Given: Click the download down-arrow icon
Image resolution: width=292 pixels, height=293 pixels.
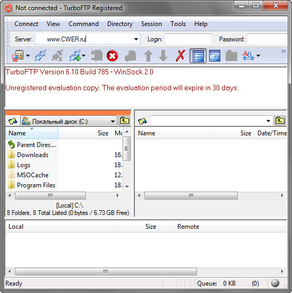Looking at the screenshot, I should 163,56.
